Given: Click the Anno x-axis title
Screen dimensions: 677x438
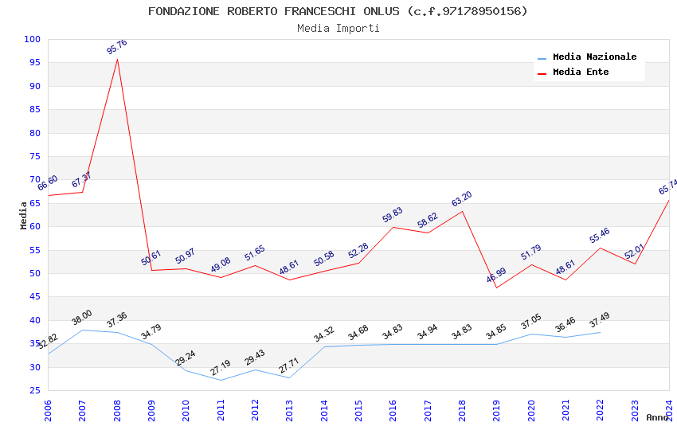Looking at the screenshot, I should pyautogui.click(x=657, y=417).
